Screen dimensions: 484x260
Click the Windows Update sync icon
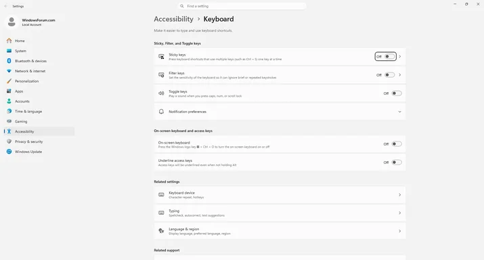9,152
